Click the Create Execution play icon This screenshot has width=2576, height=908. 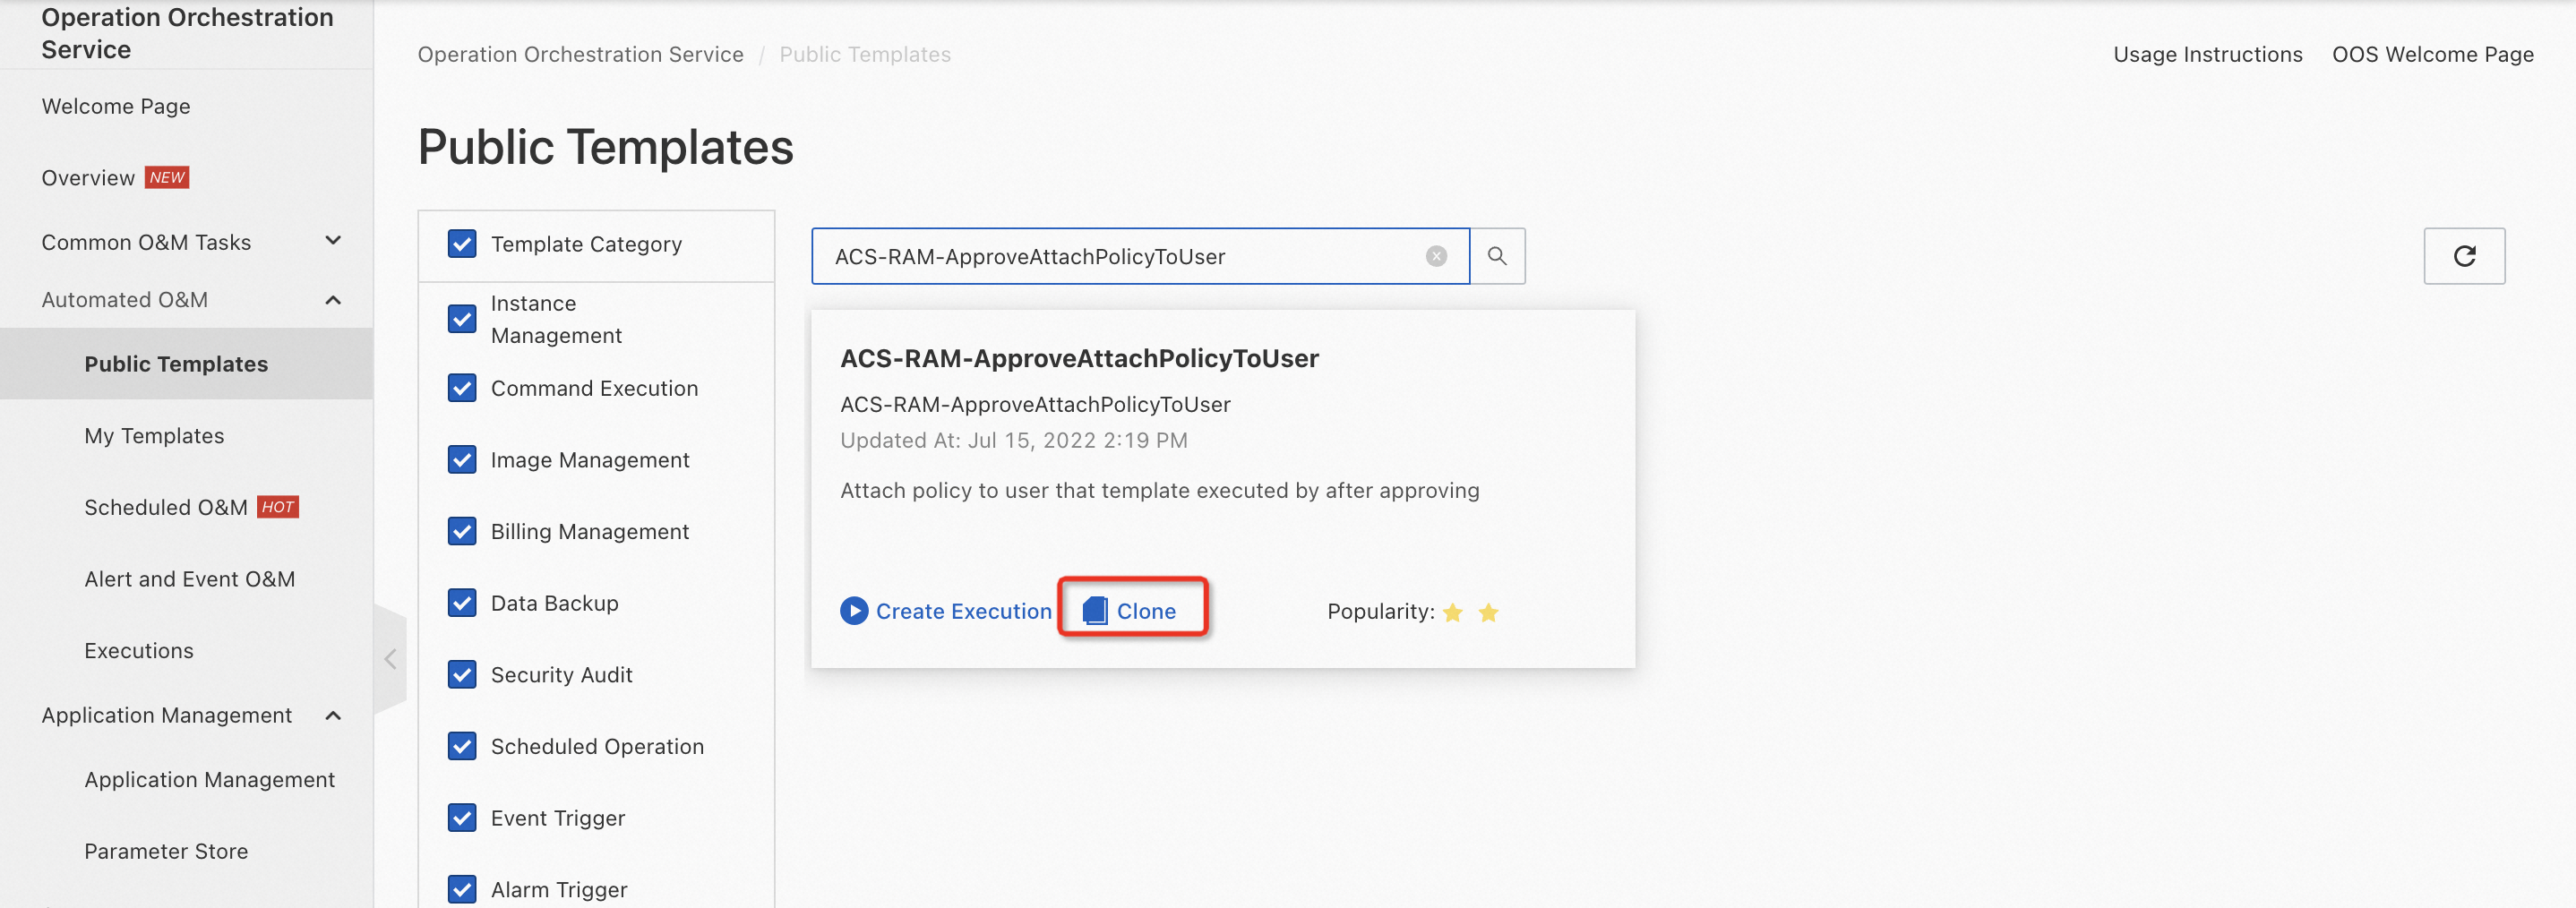coord(855,610)
